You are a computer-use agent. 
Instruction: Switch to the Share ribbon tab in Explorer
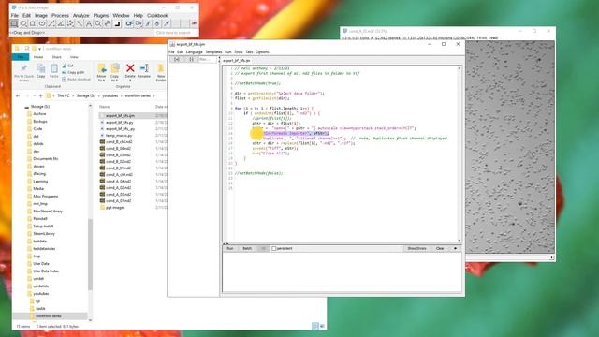[56, 57]
